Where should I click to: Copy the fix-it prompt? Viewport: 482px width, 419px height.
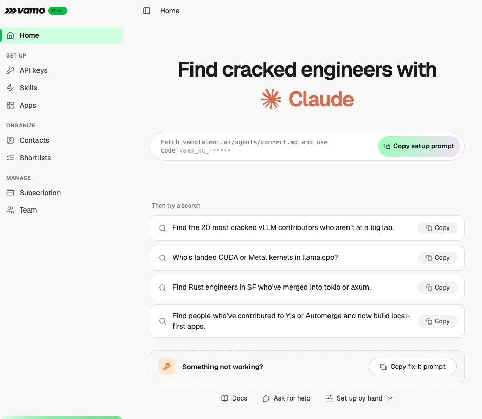tap(413, 367)
